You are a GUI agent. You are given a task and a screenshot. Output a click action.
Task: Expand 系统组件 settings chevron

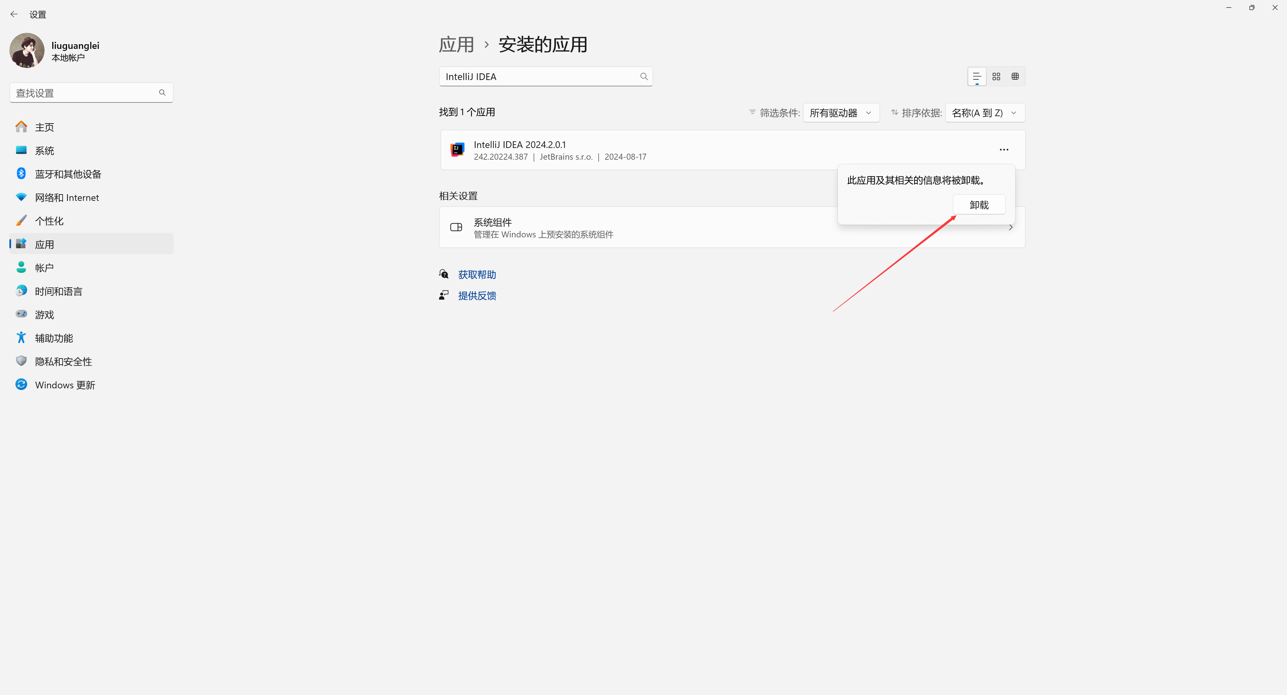coord(1011,228)
